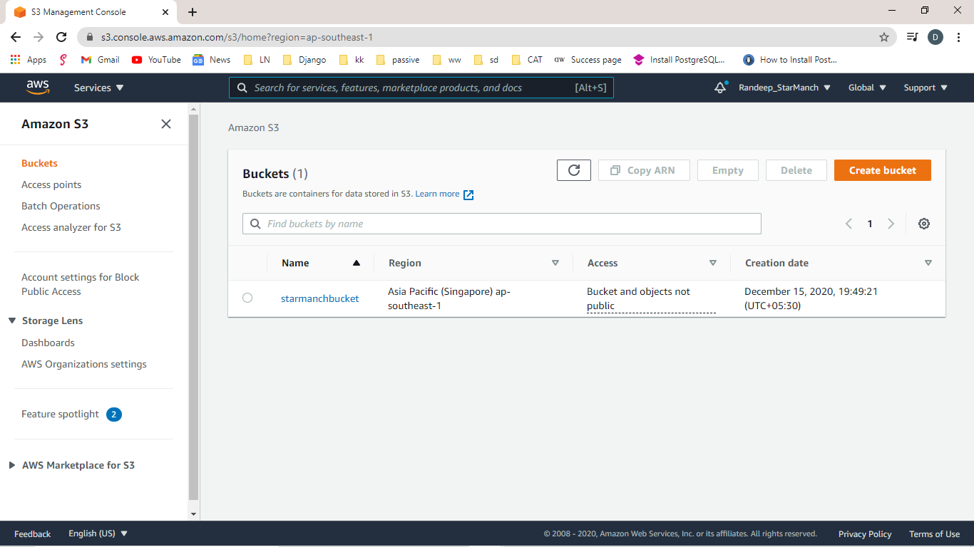Open YouTube bookmark

point(156,60)
